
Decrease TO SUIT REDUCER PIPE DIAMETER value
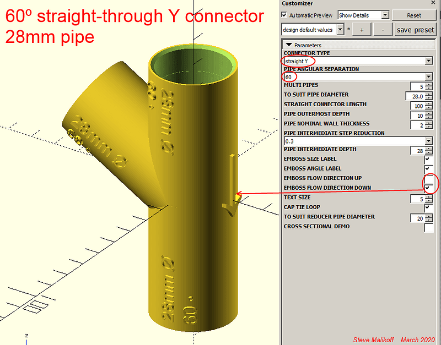pyautogui.click(x=429, y=220)
